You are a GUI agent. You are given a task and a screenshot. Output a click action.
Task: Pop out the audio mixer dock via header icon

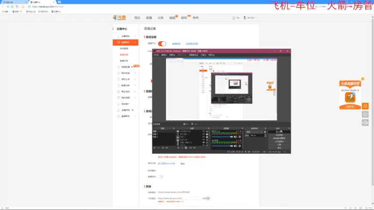pyautogui.click(x=242, y=128)
